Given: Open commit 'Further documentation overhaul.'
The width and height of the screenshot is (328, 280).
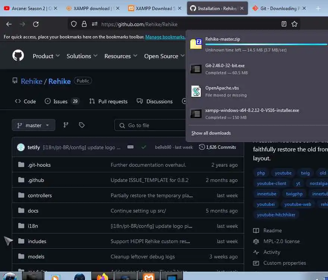Looking at the screenshot, I should click(x=148, y=165).
